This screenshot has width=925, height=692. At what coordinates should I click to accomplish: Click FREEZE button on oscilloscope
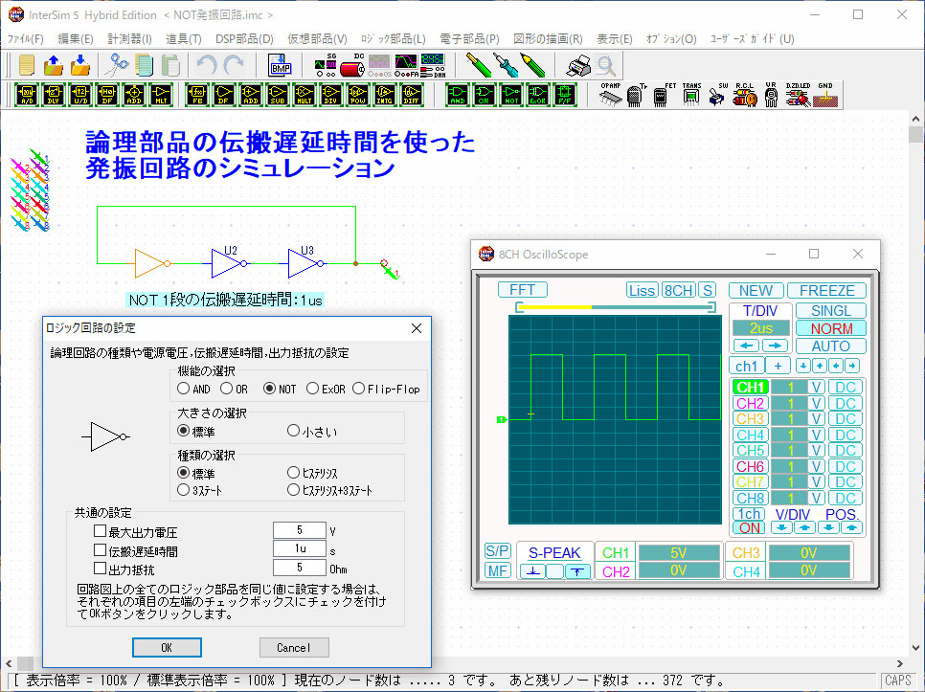(826, 290)
